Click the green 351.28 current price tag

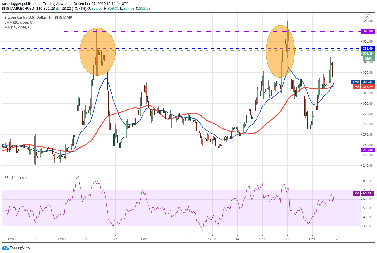[x=368, y=53]
